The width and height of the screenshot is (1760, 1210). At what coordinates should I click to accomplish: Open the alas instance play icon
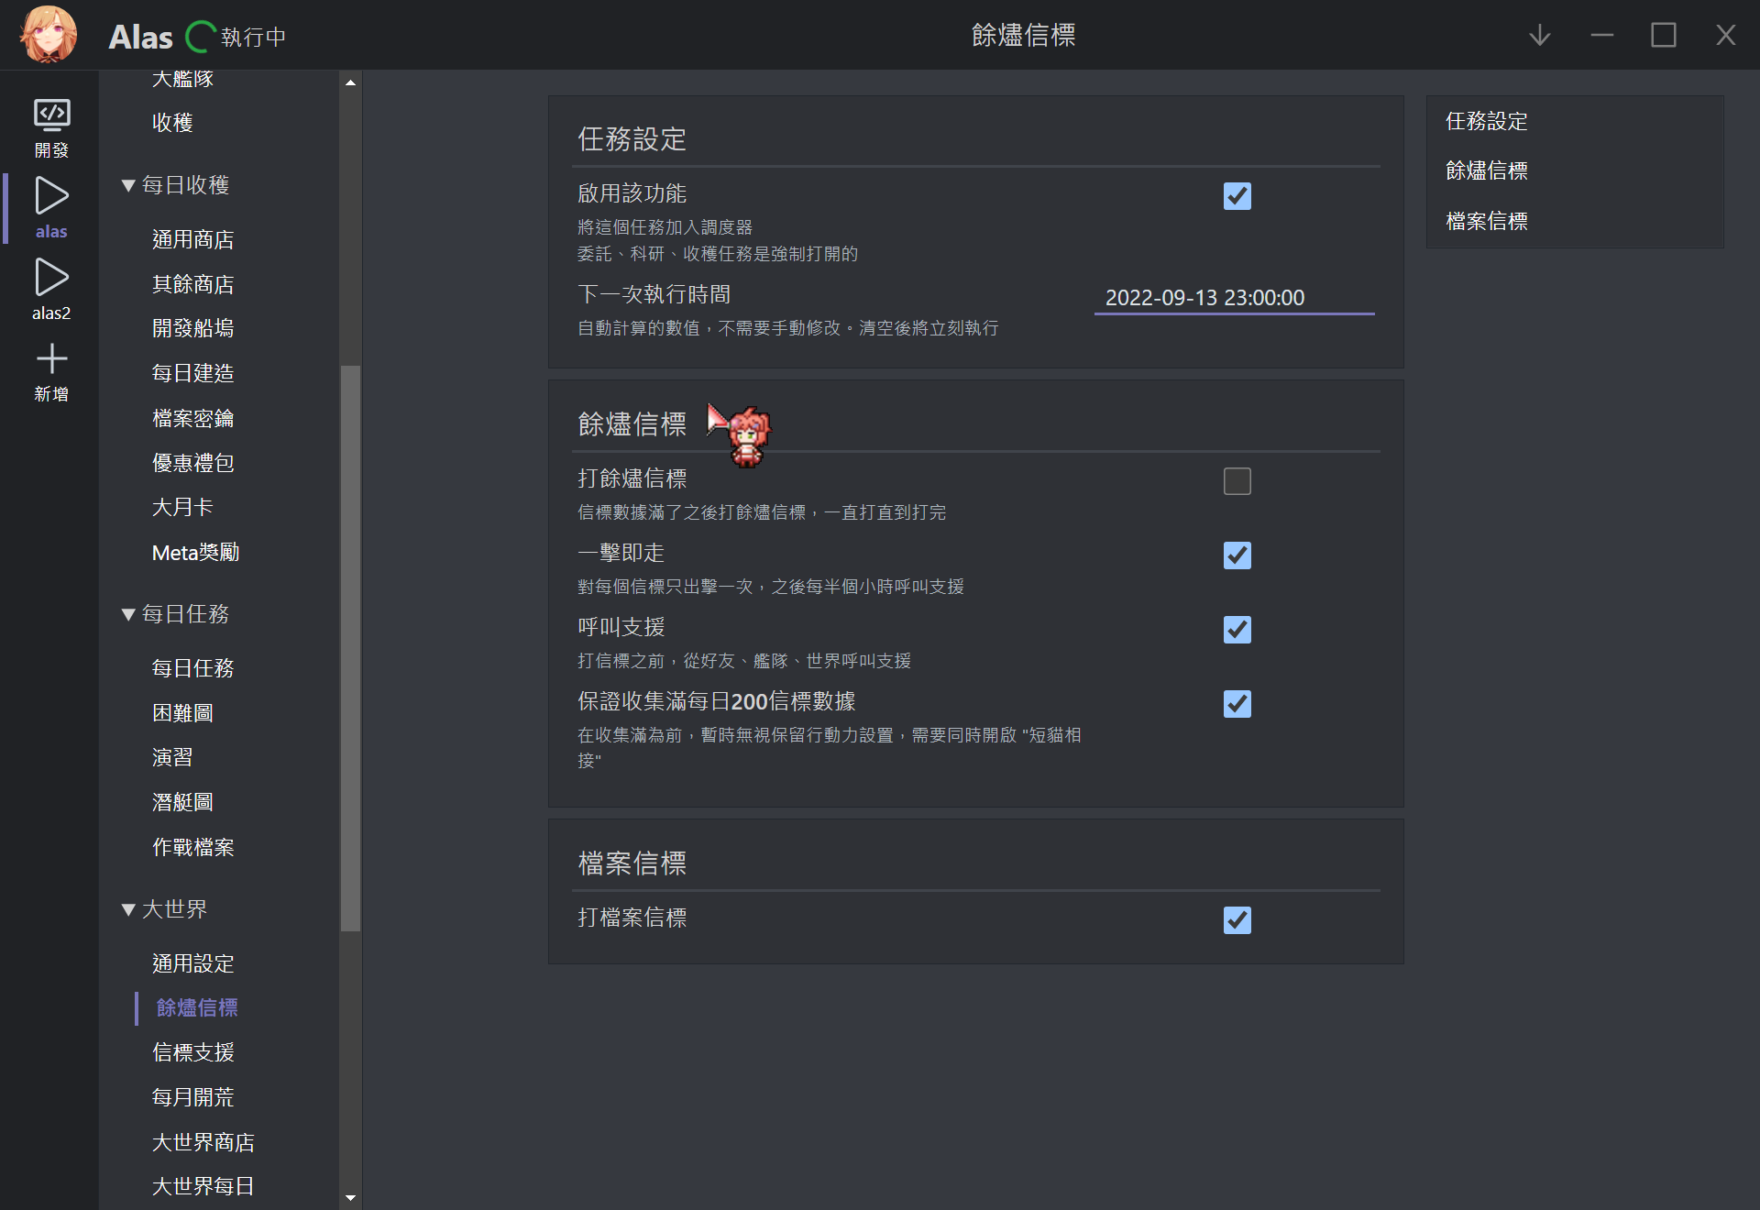point(51,195)
